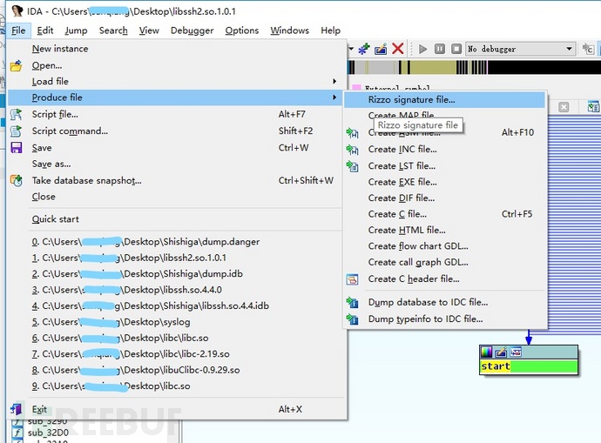Select the start graph node label
The width and height of the screenshot is (601, 443).
coord(496,366)
